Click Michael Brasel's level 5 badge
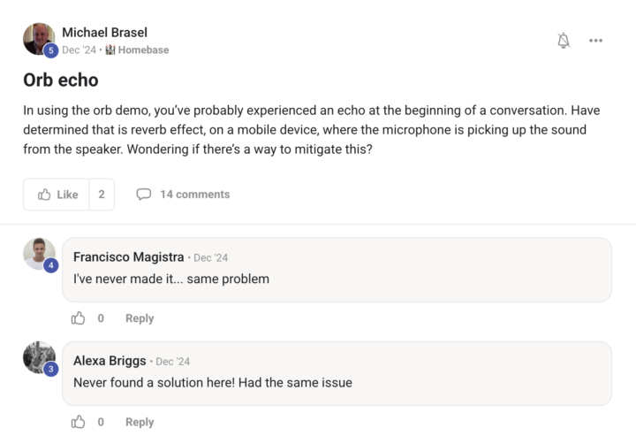636x436 pixels. [x=50, y=51]
